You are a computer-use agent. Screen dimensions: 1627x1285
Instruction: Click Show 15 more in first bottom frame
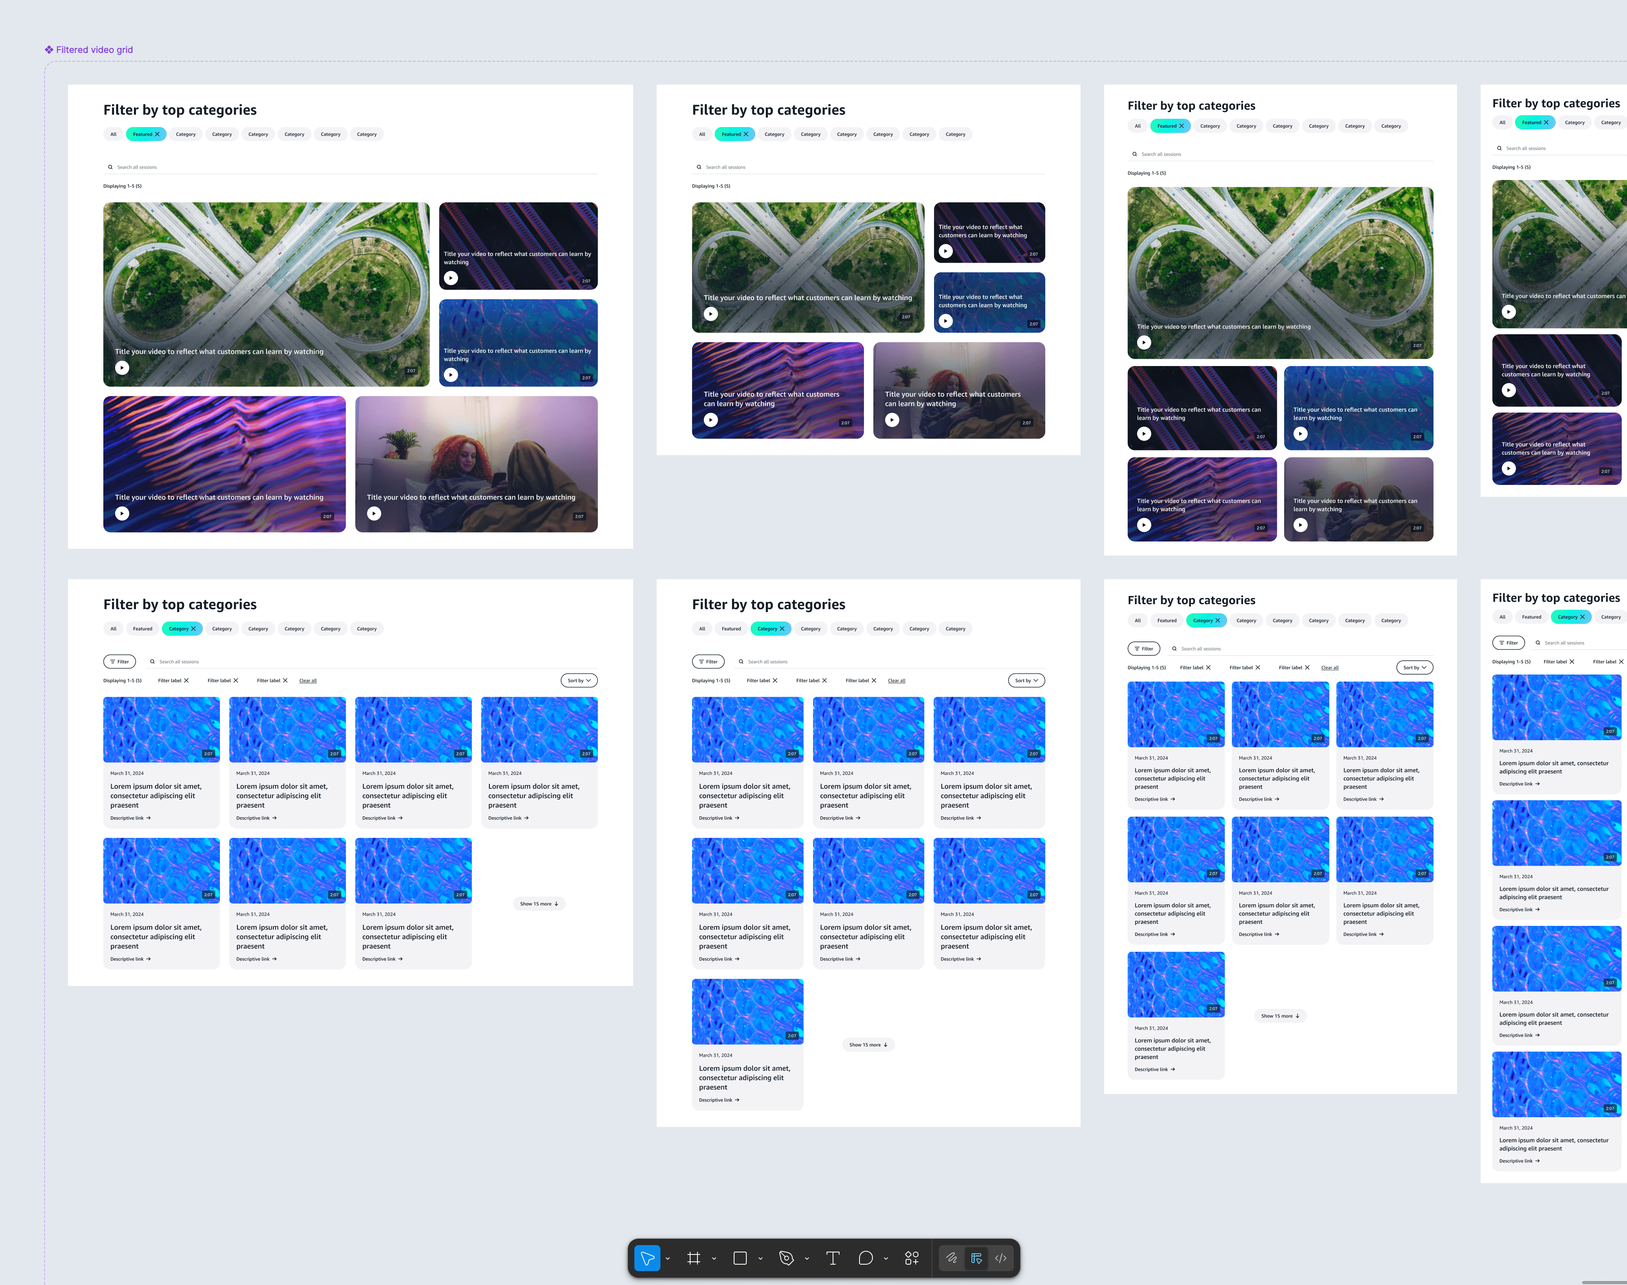pyautogui.click(x=539, y=903)
